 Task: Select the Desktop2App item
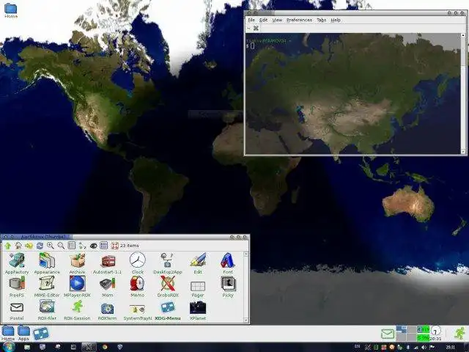tap(168, 263)
